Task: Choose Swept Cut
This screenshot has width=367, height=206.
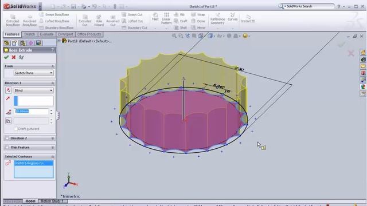Action: click(132, 14)
